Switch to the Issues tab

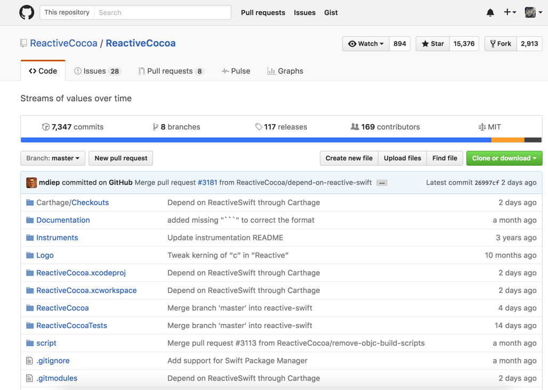point(97,71)
